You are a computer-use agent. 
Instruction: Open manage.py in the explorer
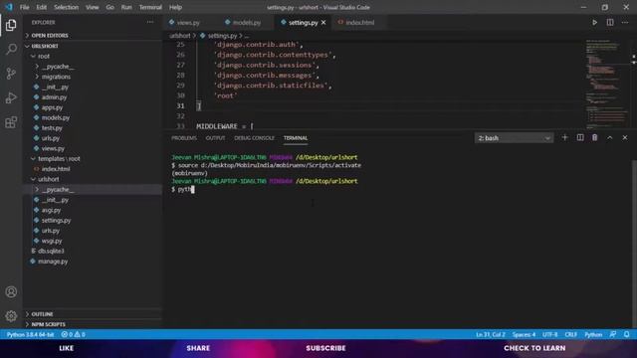click(53, 262)
